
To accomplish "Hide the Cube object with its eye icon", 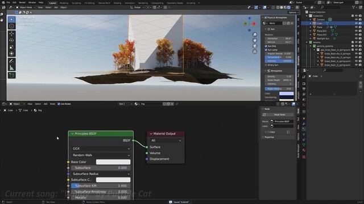I will pos(356,23).
